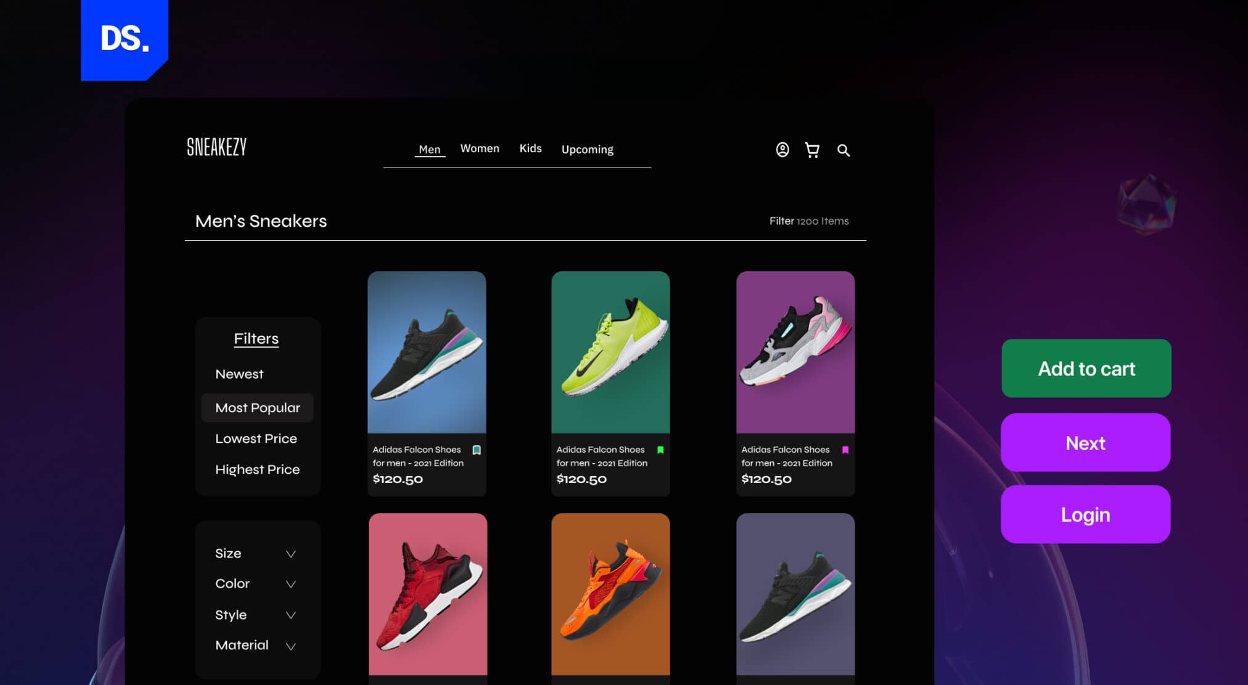Viewport: 1248px width, 685px height.
Task: Open the user account profile icon
Action: (x=782, y=150)
